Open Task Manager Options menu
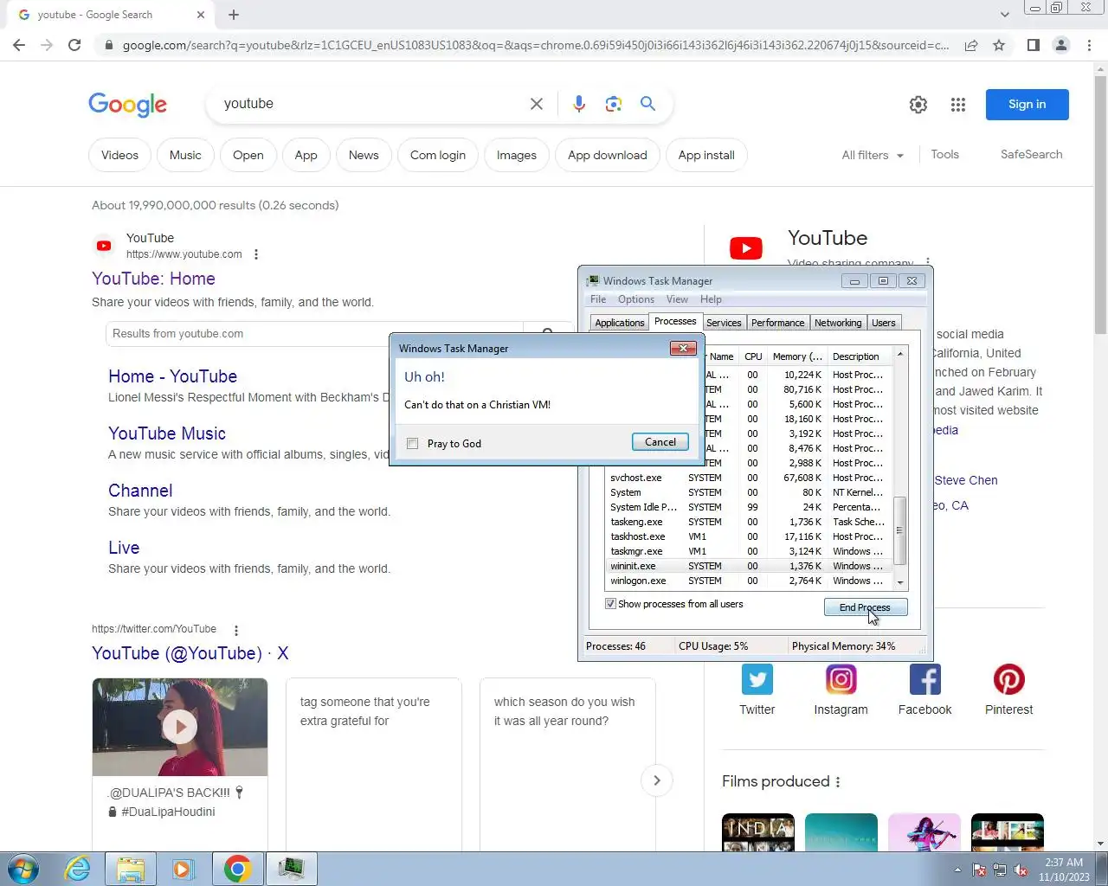The height and width of the screenshot is (886, 1108). coord(636,299)
